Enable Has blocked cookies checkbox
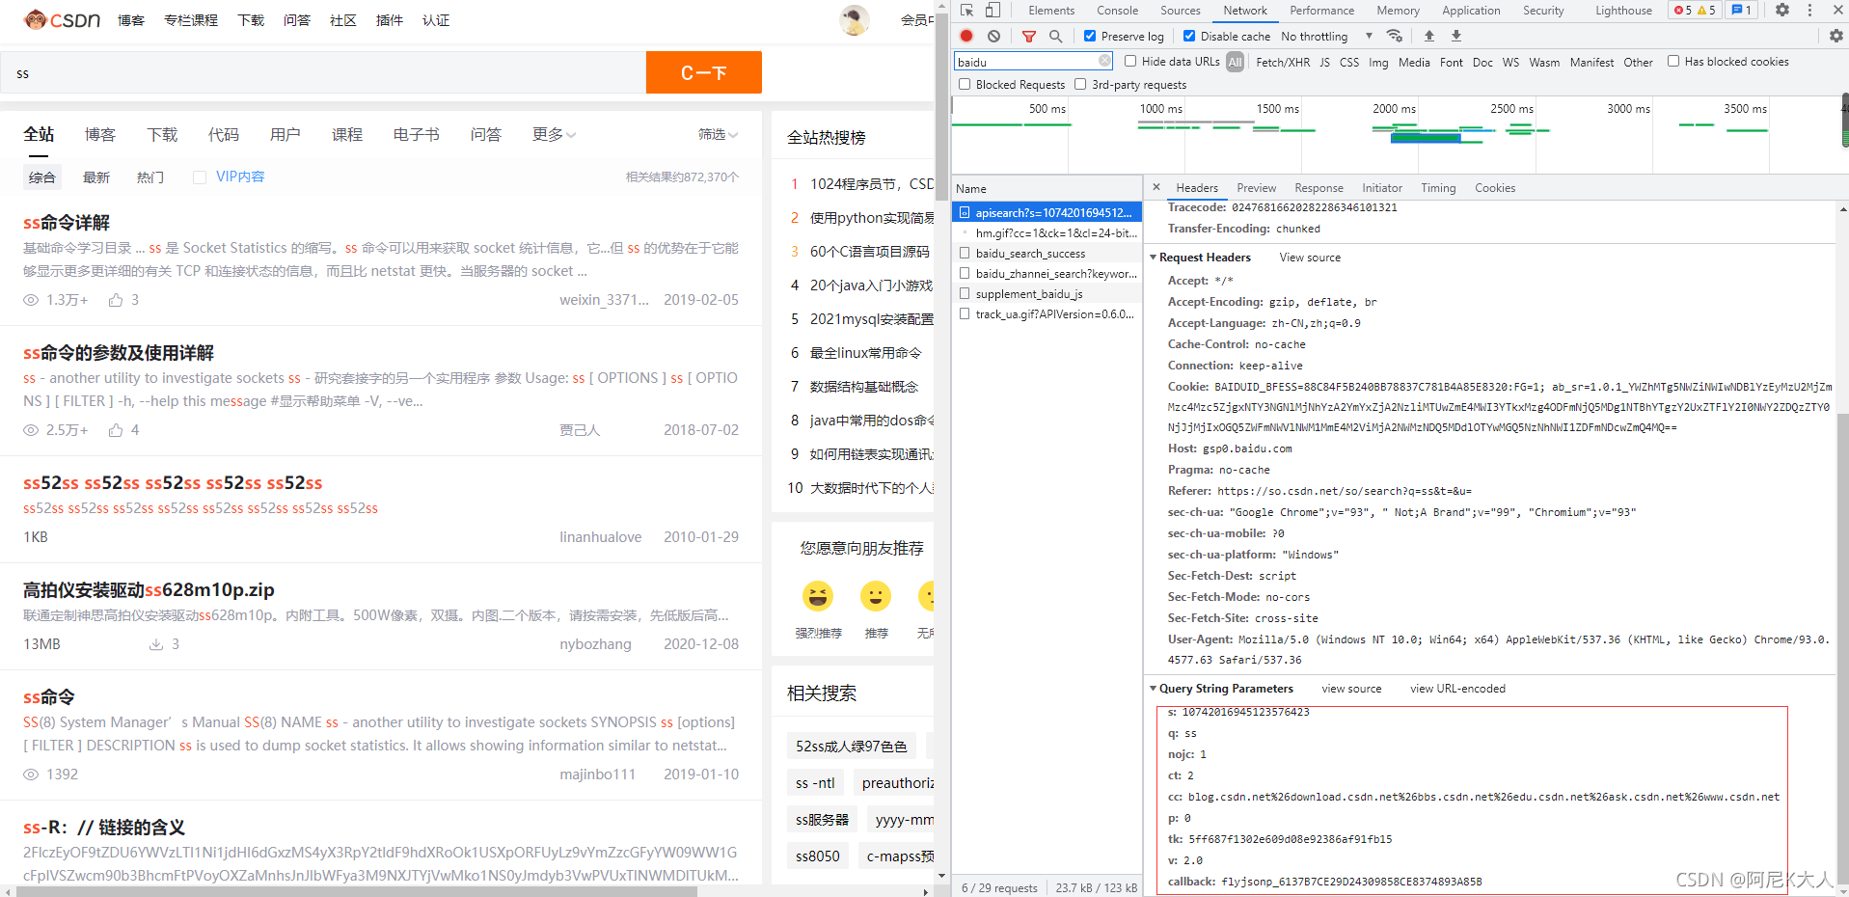The width and height of the screenshot is (1849, 897). coord(1673,61)
